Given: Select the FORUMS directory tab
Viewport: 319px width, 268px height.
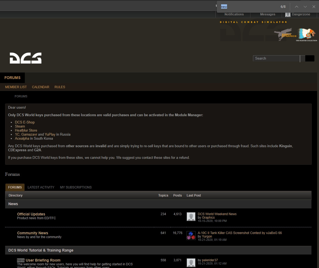Looking at the screenshot, I should (x=15, y=187).
